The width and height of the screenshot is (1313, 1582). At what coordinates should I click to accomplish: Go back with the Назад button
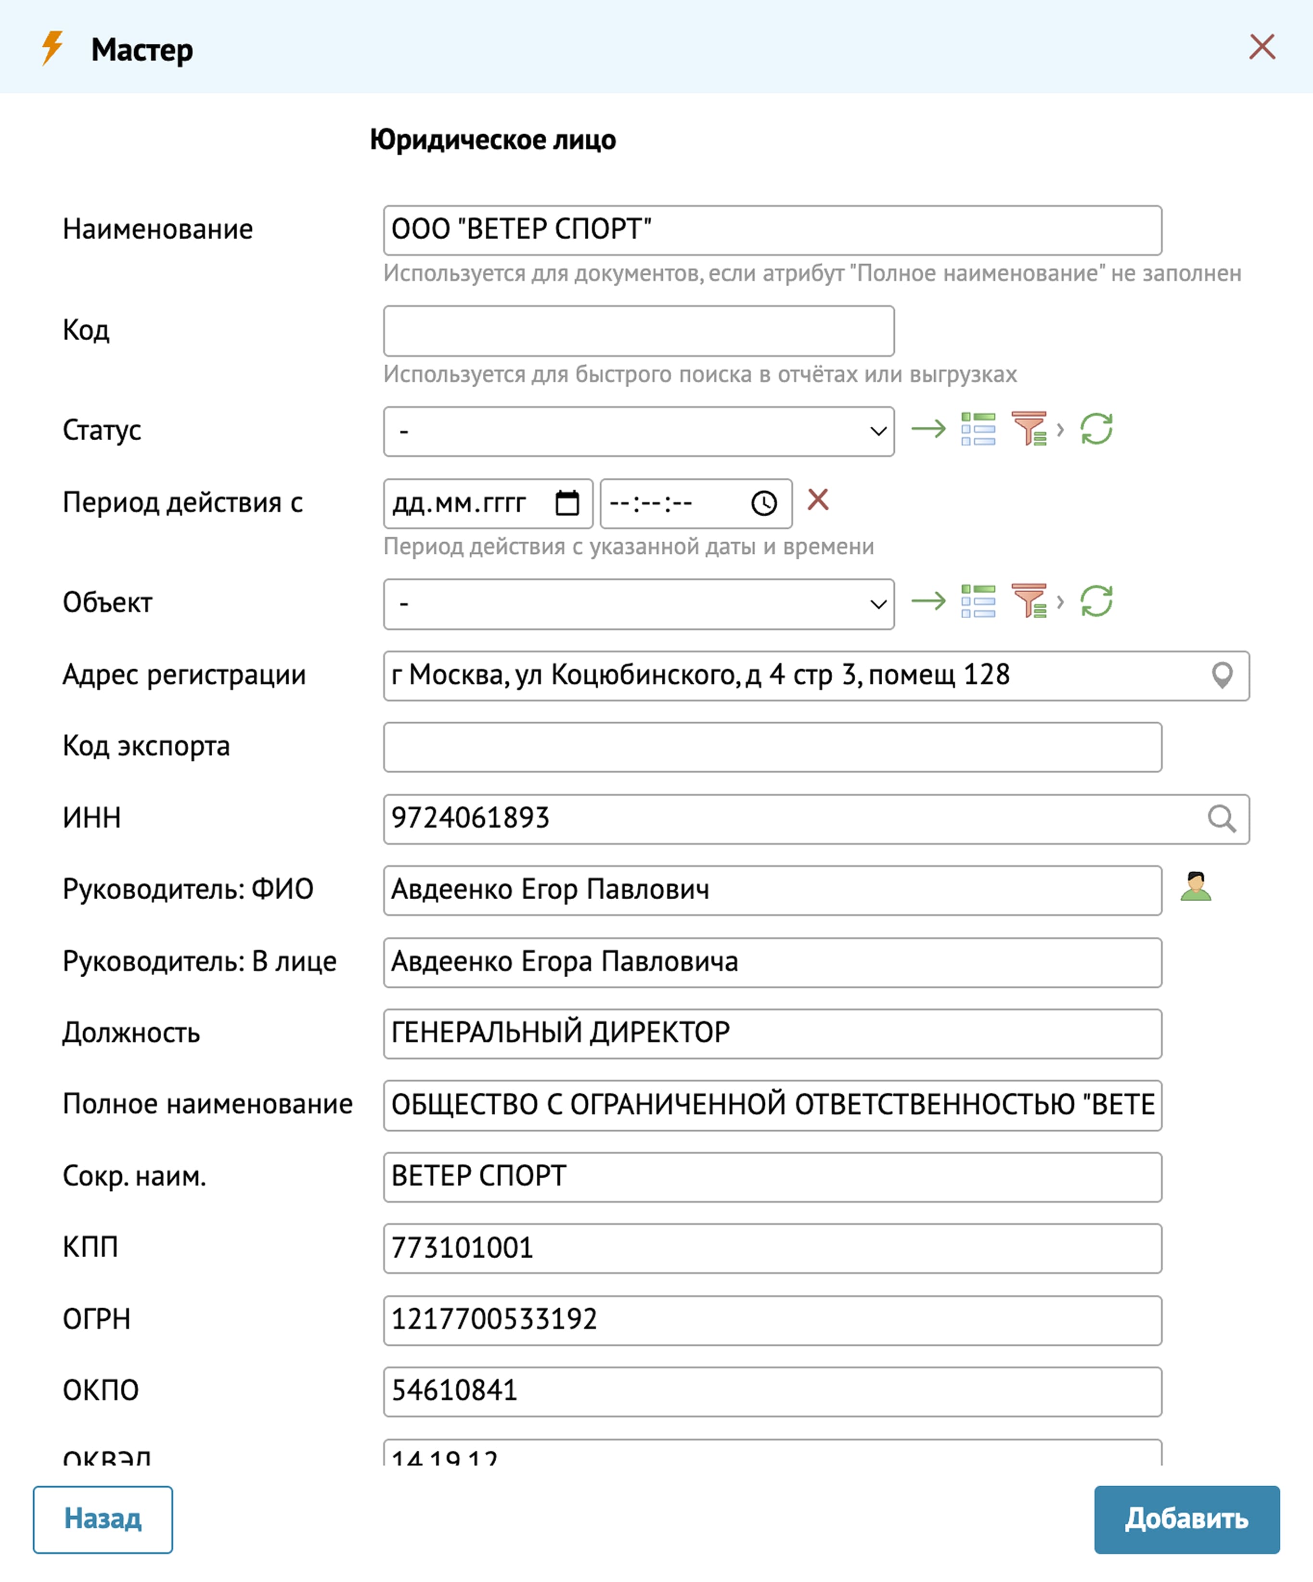(x=103, y=1518)
